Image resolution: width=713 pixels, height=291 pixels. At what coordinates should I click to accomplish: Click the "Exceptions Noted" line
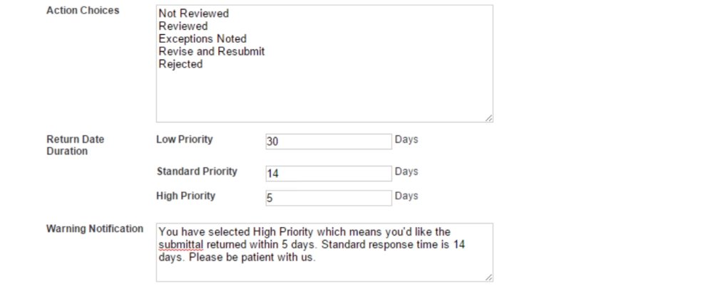202,39
